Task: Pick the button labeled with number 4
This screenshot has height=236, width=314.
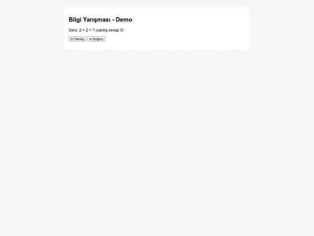Action: (97, 39)
